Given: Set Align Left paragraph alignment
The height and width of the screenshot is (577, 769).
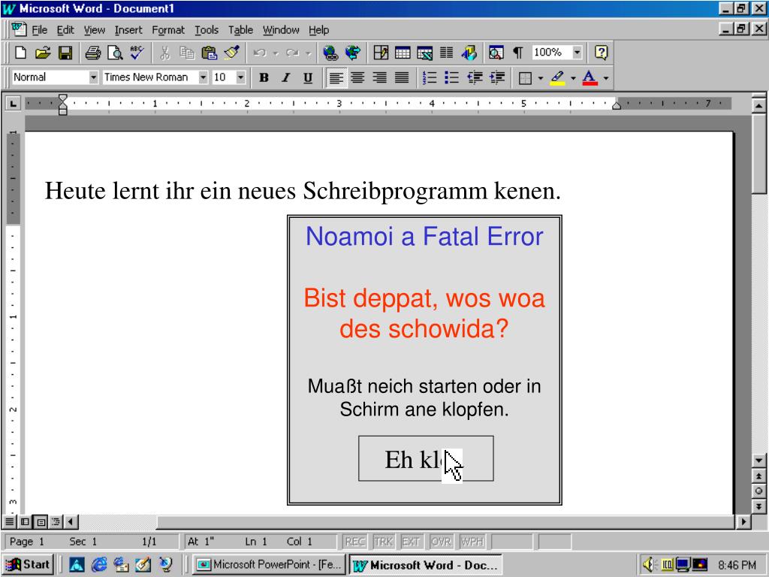Looking at the screenshot, I should point(336,77).
